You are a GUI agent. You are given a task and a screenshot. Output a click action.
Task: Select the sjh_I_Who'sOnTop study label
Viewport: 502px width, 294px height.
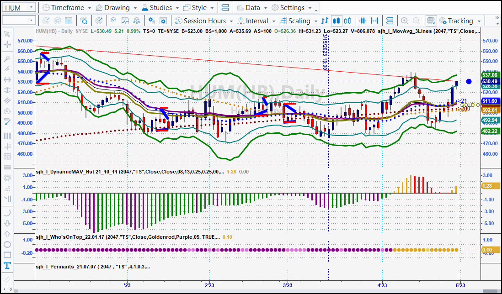click(x=128, y=237)
